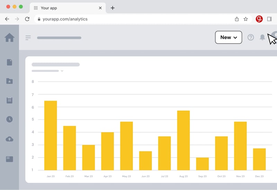
Task: Open the notifications bell
Action: 262,37
